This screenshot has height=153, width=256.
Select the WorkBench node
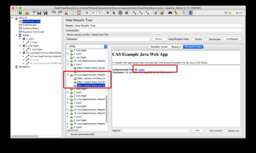24,67
